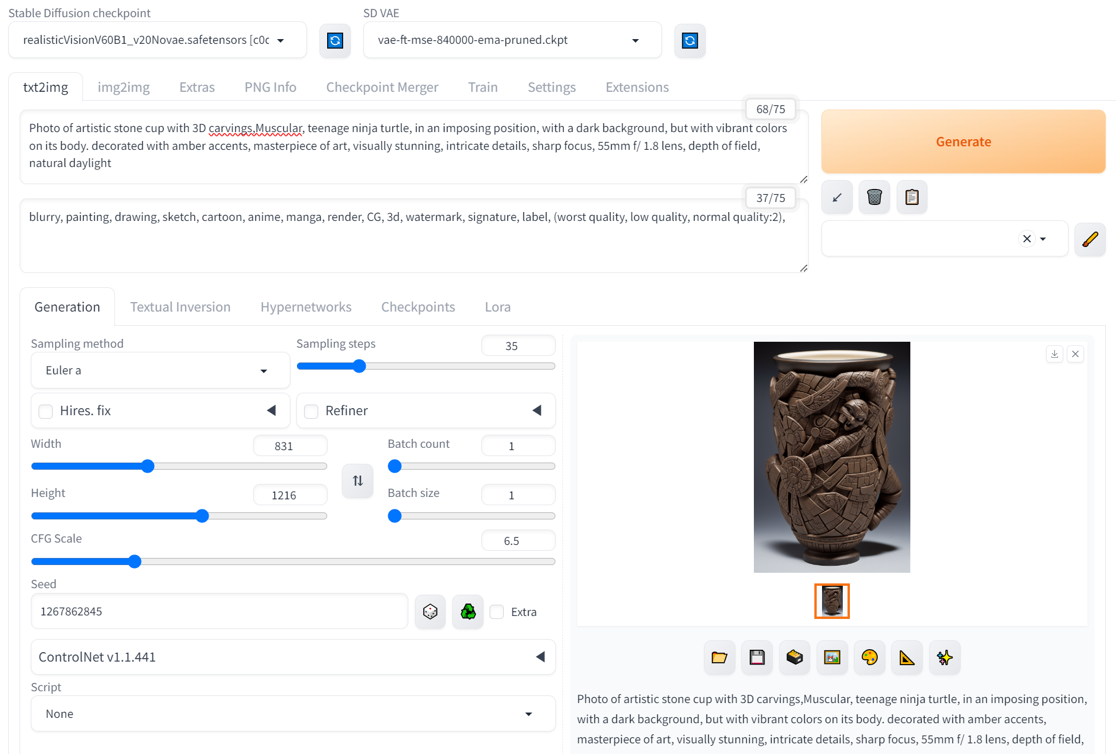
Task: Show the Textual Inversion tab
Action: [x=180, y=307]
